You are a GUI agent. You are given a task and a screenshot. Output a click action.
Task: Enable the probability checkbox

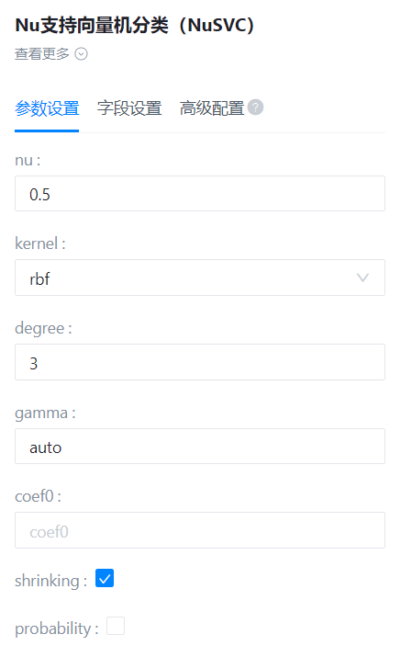coord(116,626)
